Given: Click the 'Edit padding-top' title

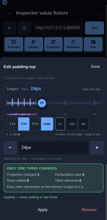Looking at the screenshot, I should [20, 67].
